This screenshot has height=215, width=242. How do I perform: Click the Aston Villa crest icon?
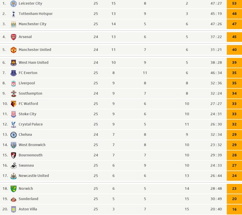point(13,209)
